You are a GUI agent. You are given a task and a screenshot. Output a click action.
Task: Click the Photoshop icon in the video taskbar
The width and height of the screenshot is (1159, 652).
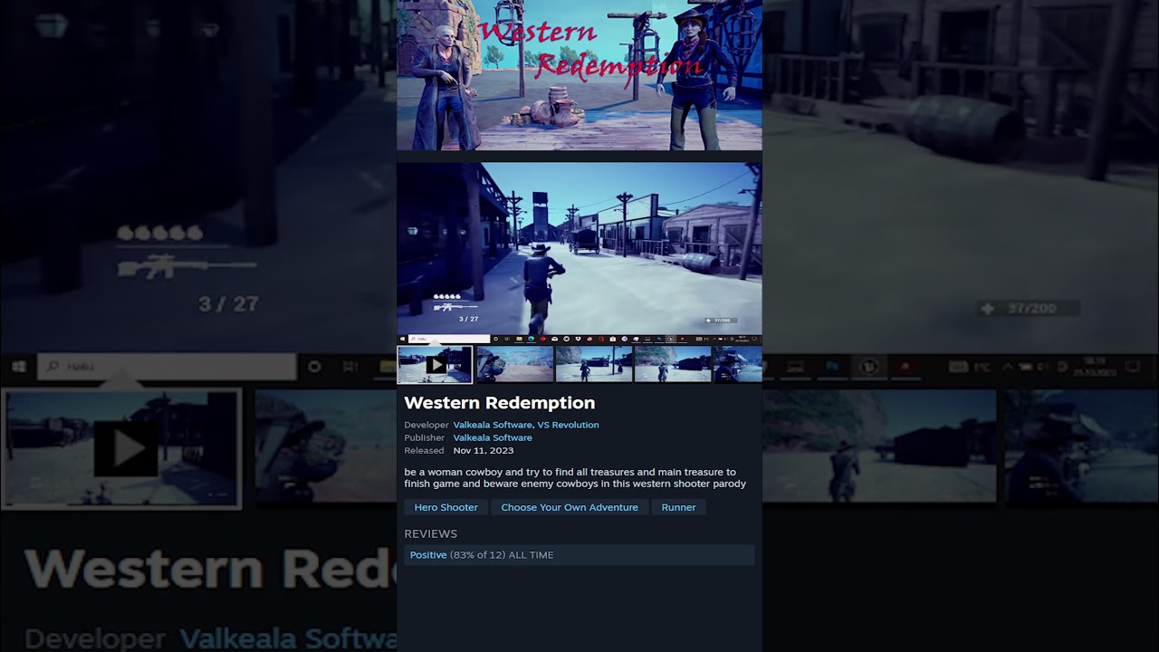tap(659, 339)
